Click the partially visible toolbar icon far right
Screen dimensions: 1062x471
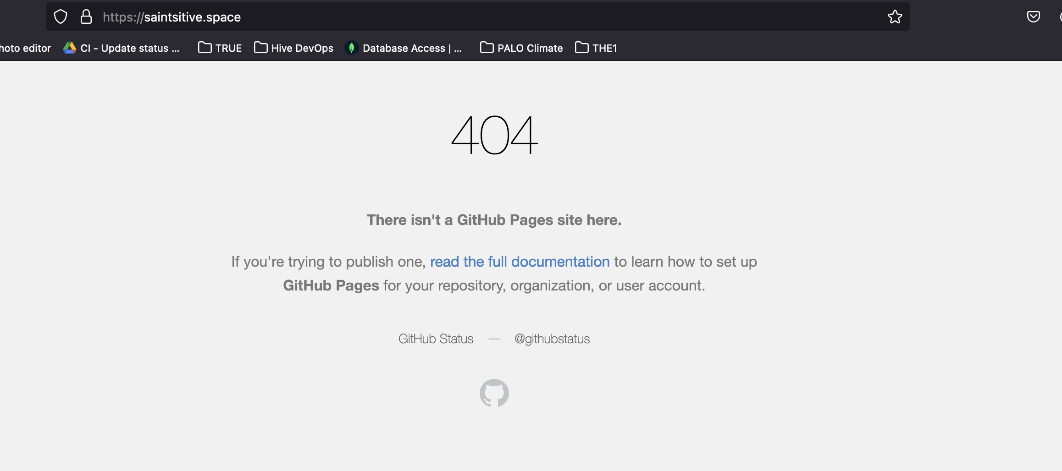1060,16
